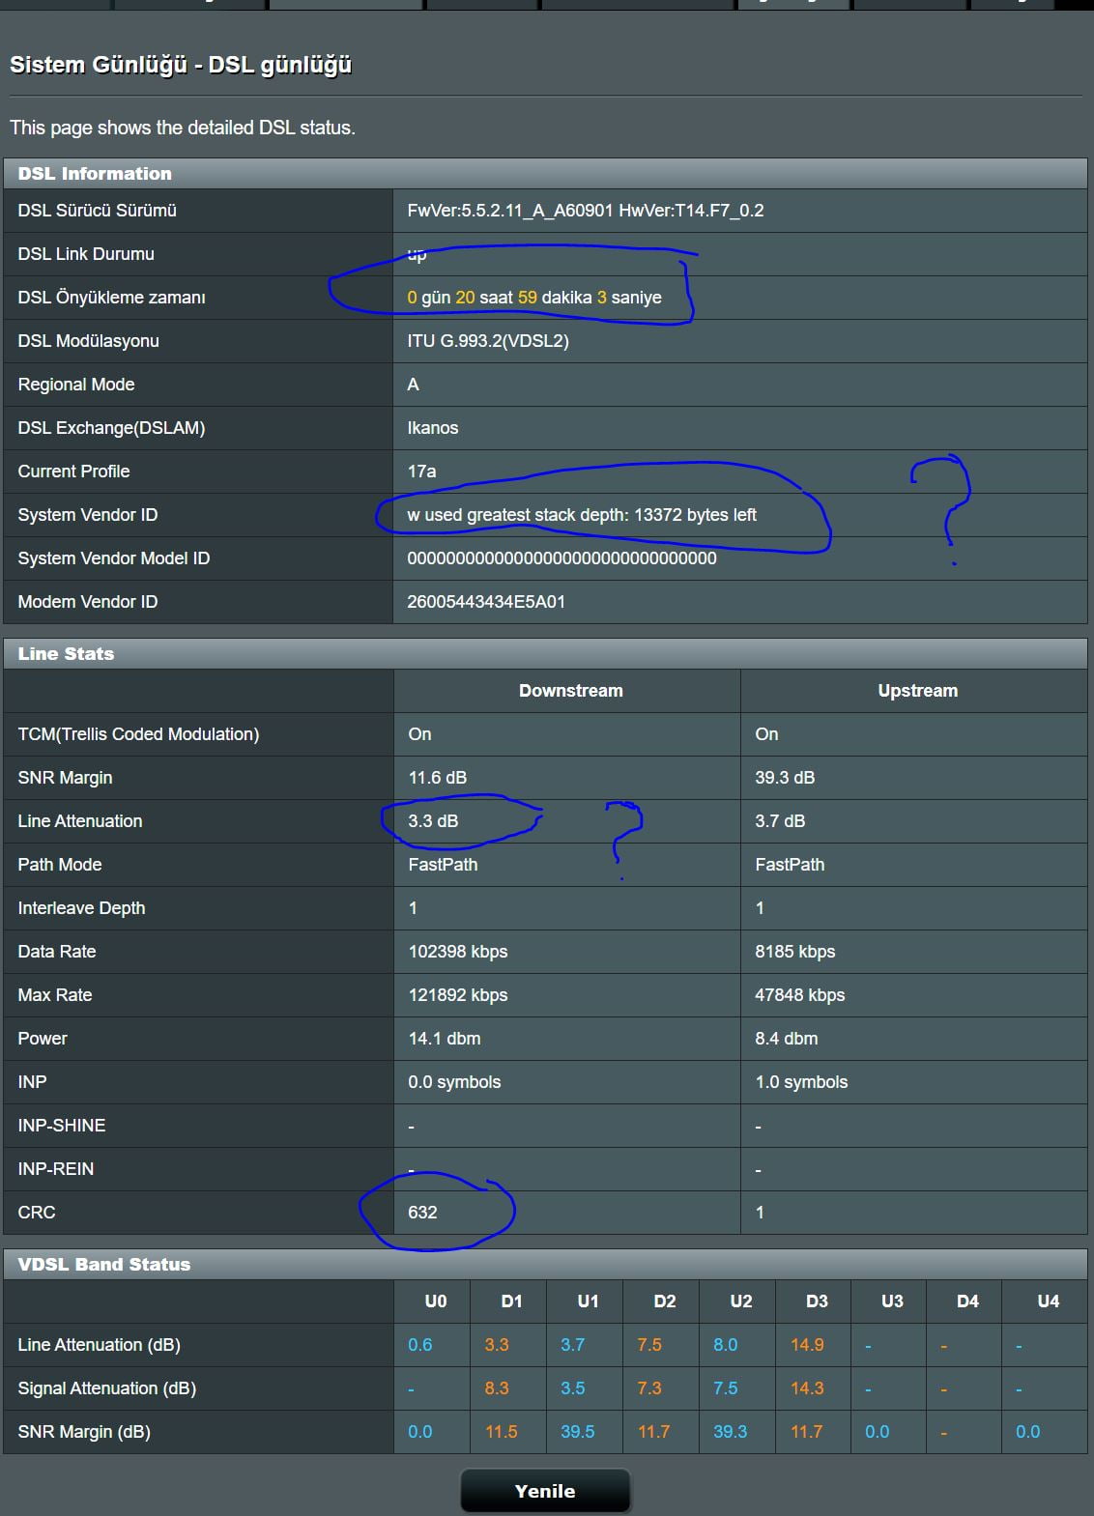The height and width of the screenshot is (1516, 1094).
Task: Click the downstream Data Rate 102398 kbps
Action: [457, 952]
